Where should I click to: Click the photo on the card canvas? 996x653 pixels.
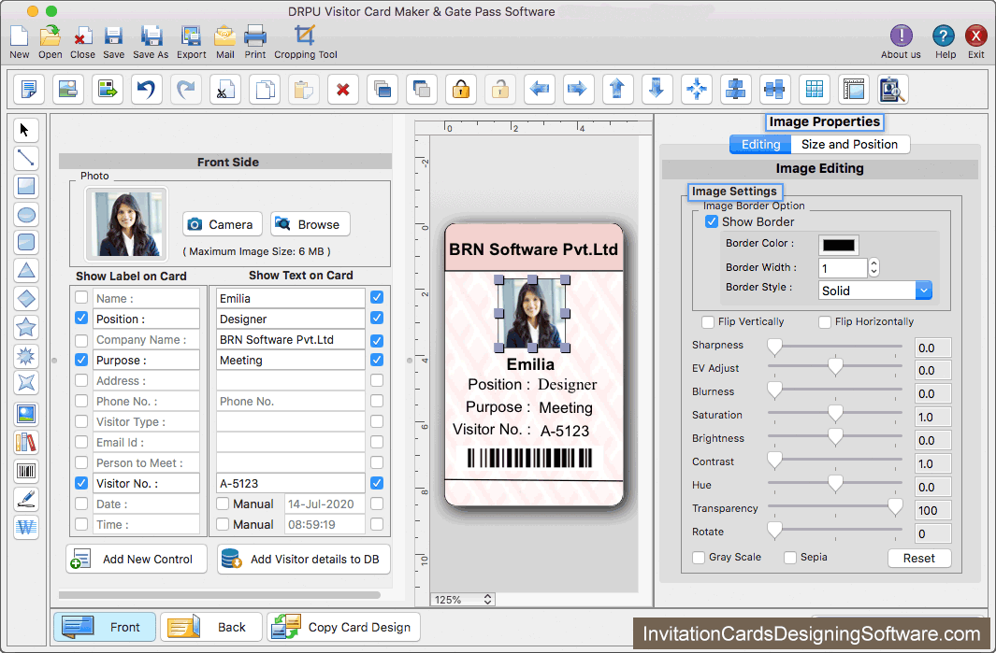[532, 314]
